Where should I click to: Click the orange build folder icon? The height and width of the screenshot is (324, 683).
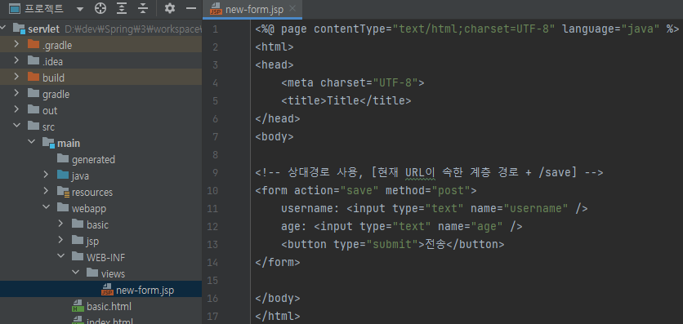click(33, 77)
